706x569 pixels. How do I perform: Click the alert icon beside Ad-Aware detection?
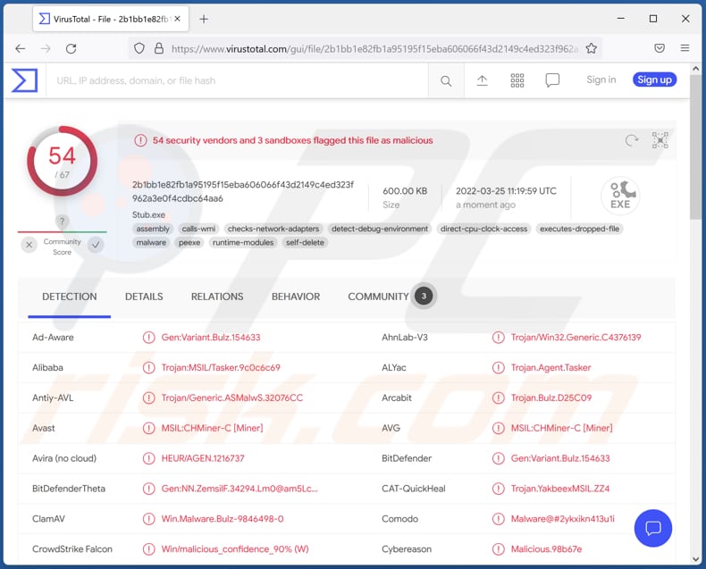point(148,337)
